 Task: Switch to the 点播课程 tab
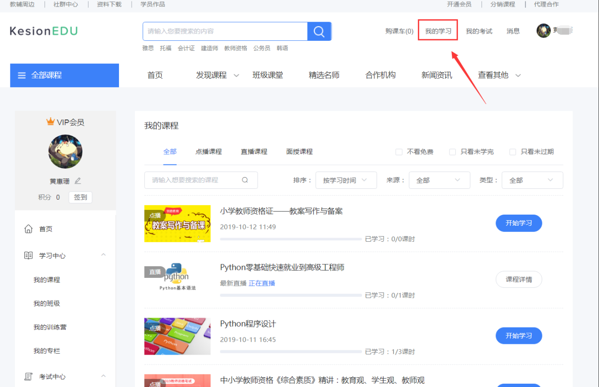click(209, 152)
